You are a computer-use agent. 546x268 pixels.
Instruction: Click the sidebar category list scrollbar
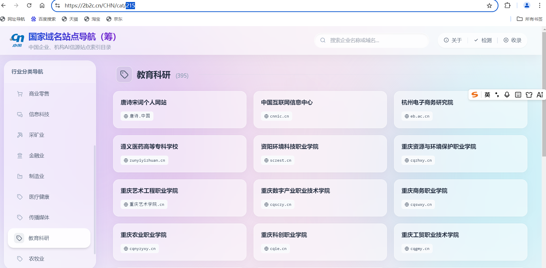click(x=95, y=199)
